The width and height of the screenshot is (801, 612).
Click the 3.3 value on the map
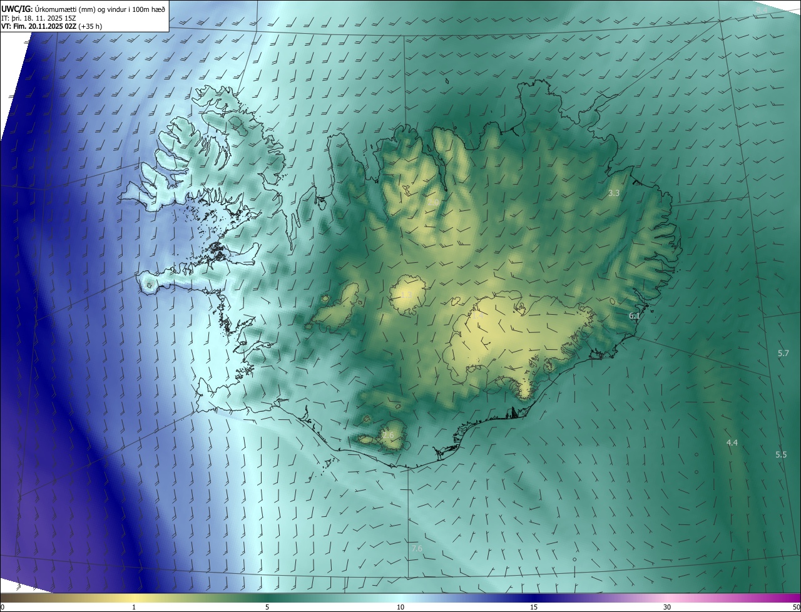coord(614,193)
